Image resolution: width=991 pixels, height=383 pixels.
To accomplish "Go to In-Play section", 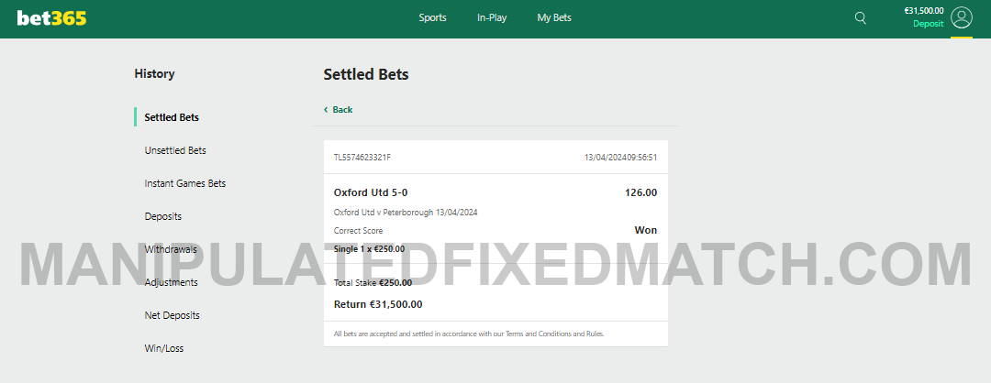I will (x=492, y=17).
